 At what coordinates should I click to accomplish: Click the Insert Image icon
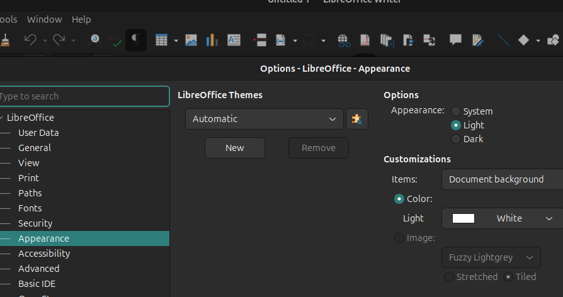click(x=191, y=40)
